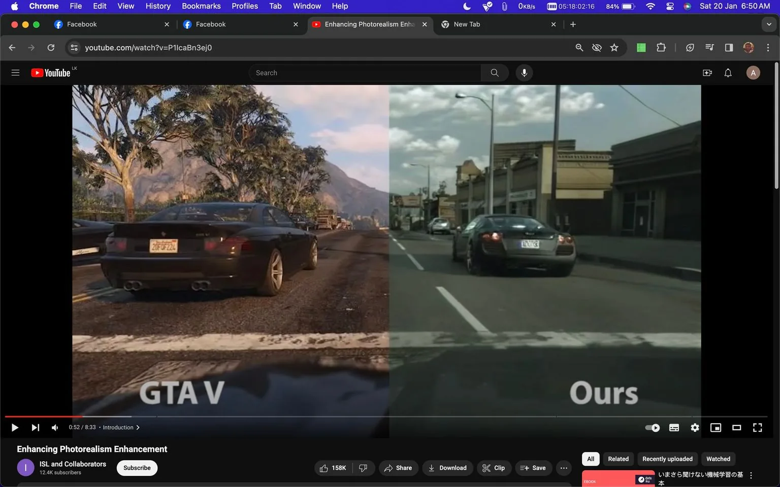Open the more actions menu under the video
The height and width of the screenshot is (487, 780).
[563, 467]
